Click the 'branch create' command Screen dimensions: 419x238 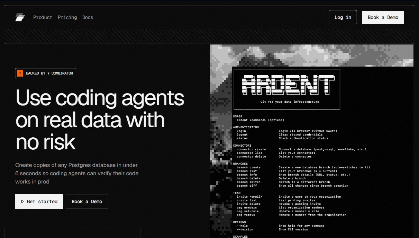(248, 167)
